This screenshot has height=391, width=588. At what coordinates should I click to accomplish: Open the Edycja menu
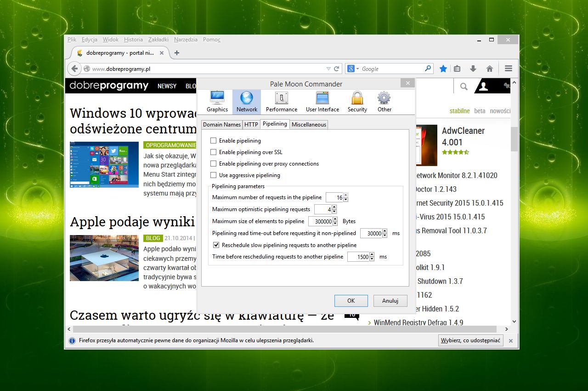(x=89, y=40)
